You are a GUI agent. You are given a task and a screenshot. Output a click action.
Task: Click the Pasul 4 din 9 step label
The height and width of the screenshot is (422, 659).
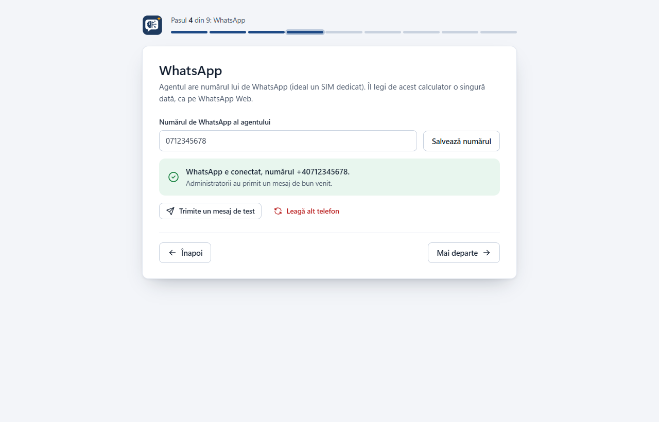(208, 20)
